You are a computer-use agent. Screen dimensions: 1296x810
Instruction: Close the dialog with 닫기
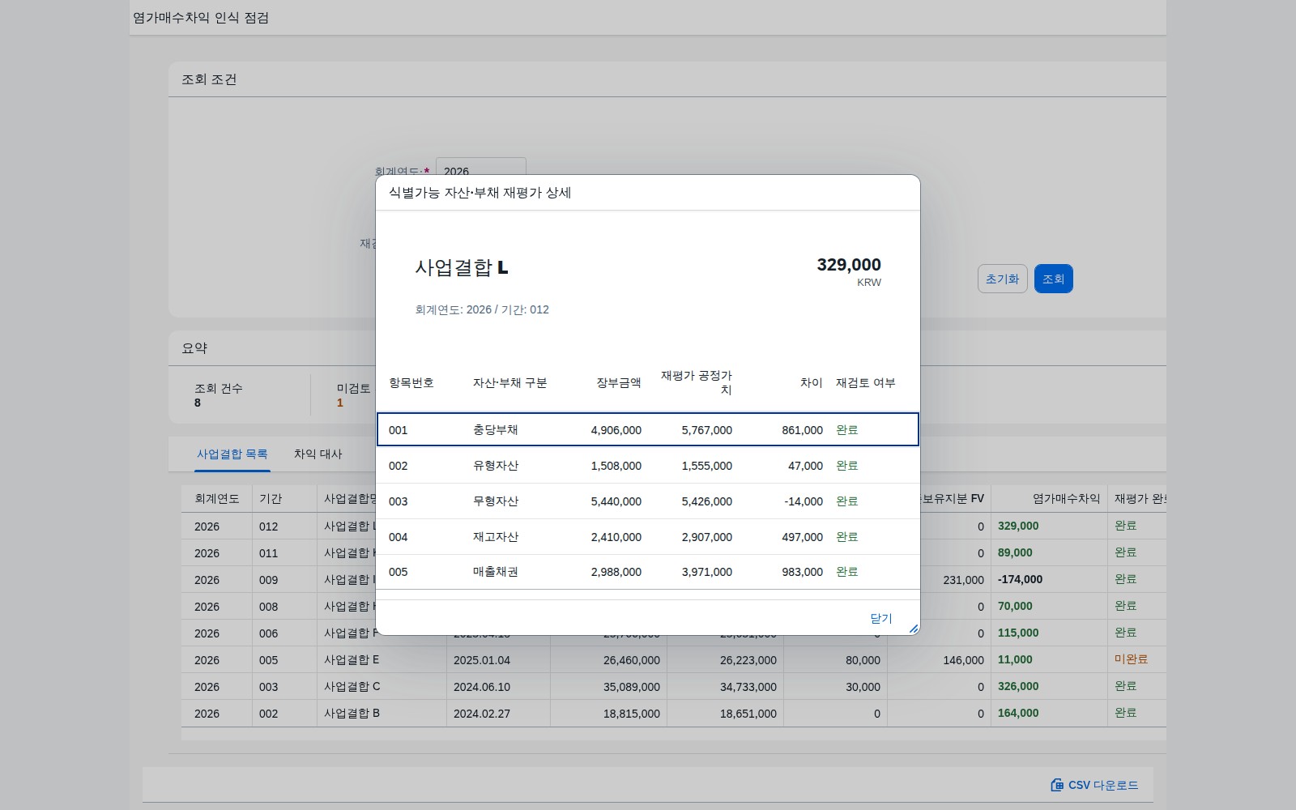pyautogui.click(x=880, y=618)
